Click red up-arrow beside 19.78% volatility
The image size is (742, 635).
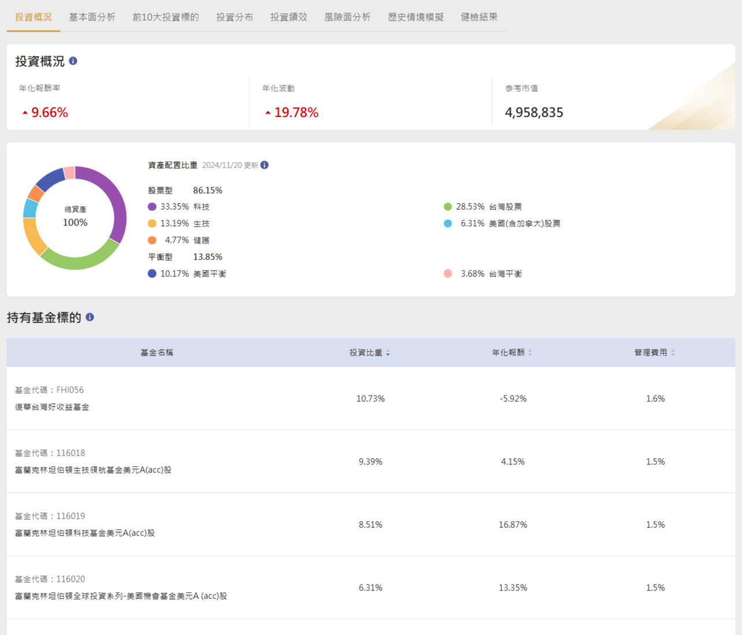pos(268,113)
